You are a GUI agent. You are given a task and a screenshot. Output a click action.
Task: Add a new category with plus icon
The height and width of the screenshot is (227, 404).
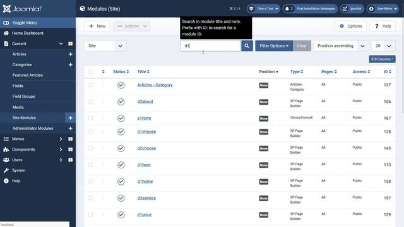coord(70,65)
